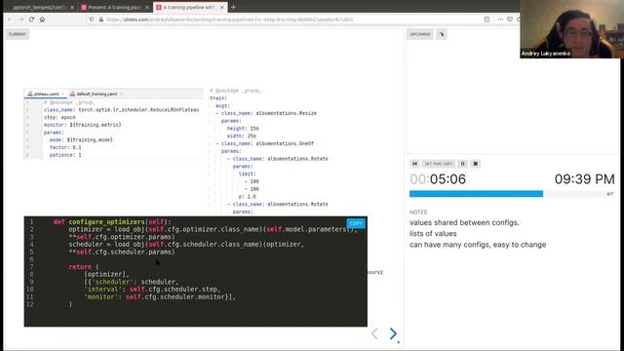Switch to pytorch_tempest browser tab
624x351 pixels.
pos(40,7)
